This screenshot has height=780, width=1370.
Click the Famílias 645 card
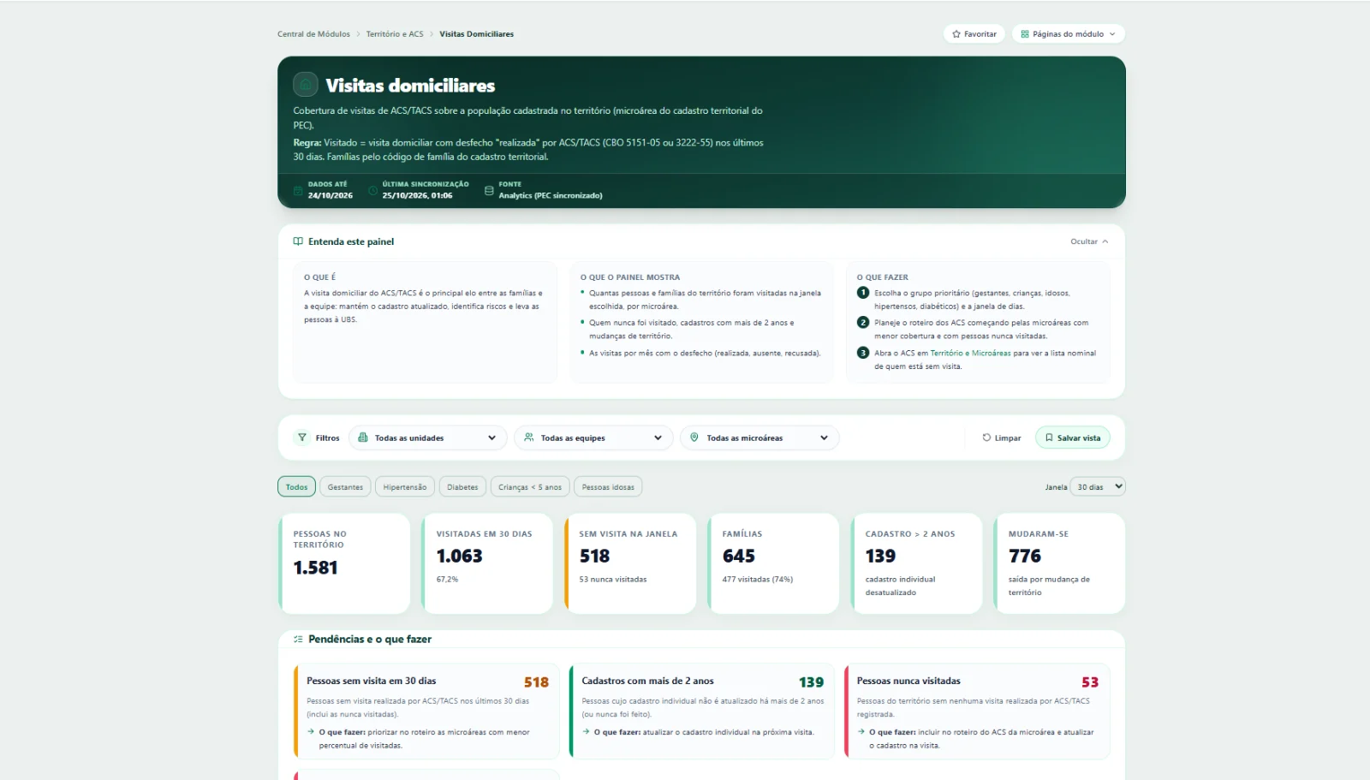coord(773,563)
